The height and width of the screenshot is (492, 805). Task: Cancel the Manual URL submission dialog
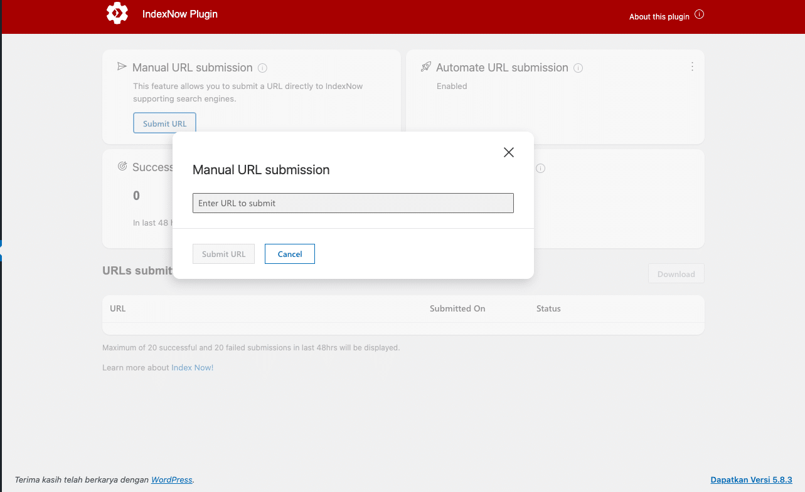tap(290, 254)
